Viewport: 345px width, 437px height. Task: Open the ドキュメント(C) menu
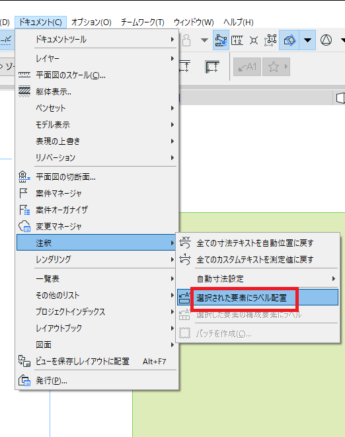tap(40, 22)
